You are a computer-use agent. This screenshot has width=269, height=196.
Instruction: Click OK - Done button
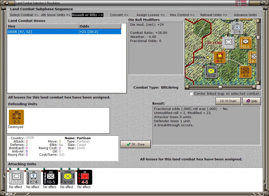click(136, 144)
